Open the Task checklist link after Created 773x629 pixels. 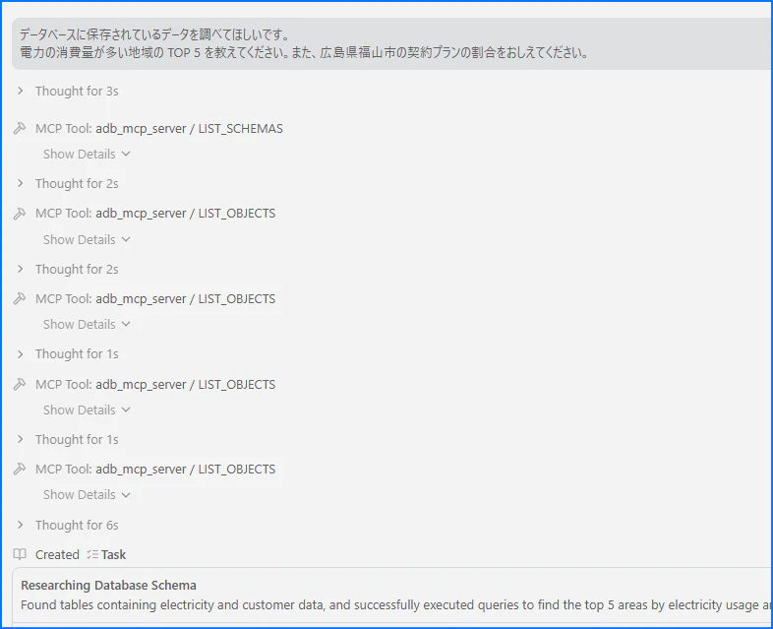(x=106, y=554)
